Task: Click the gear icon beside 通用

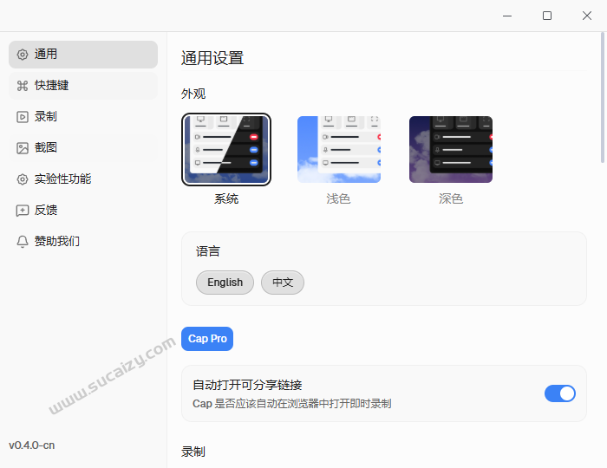Action: [x=23, y=55]
